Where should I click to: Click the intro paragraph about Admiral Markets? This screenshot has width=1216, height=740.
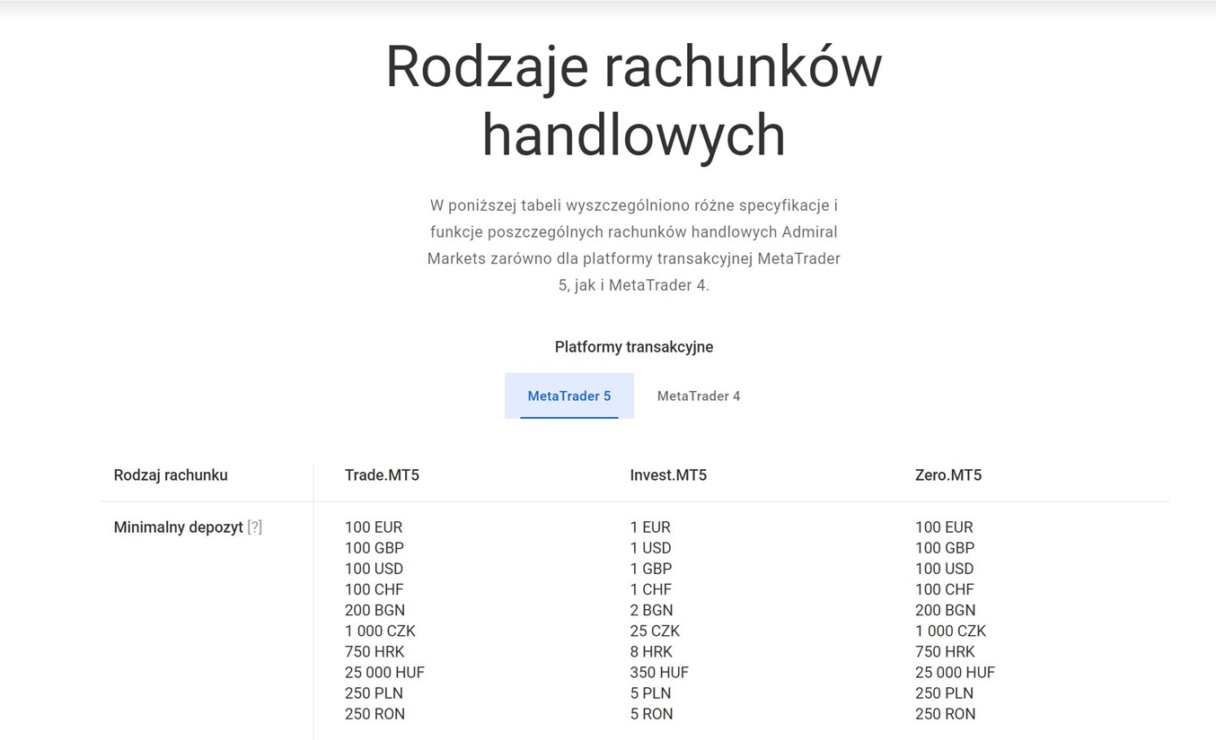coord(634,245)
